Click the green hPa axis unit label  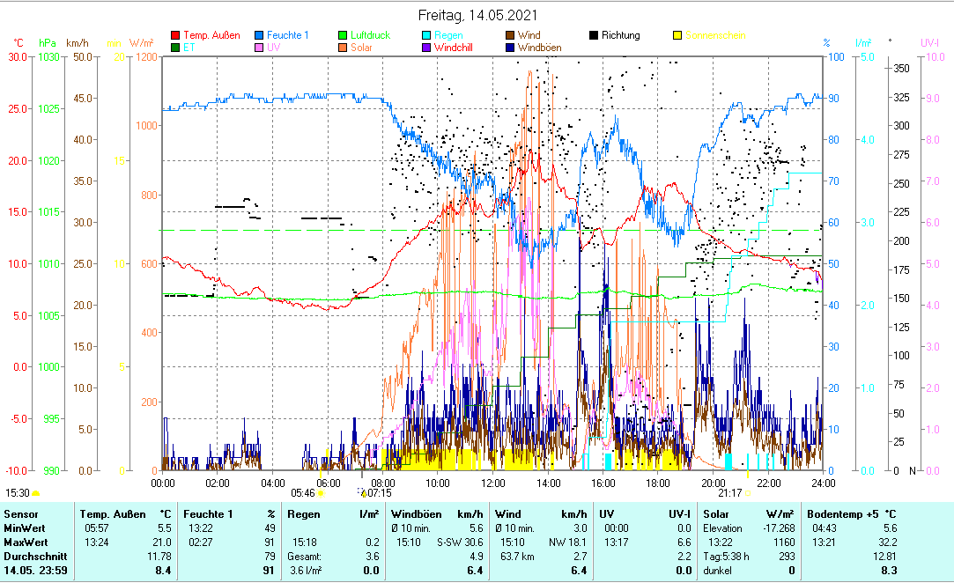(x=48, y=43)
